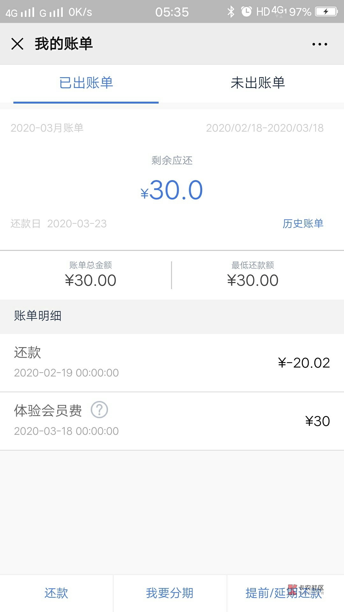Screen dimensions: 344x612
Task: Open the 还款 transaction dated 2020-02-19
Action: tap(172, 363)
